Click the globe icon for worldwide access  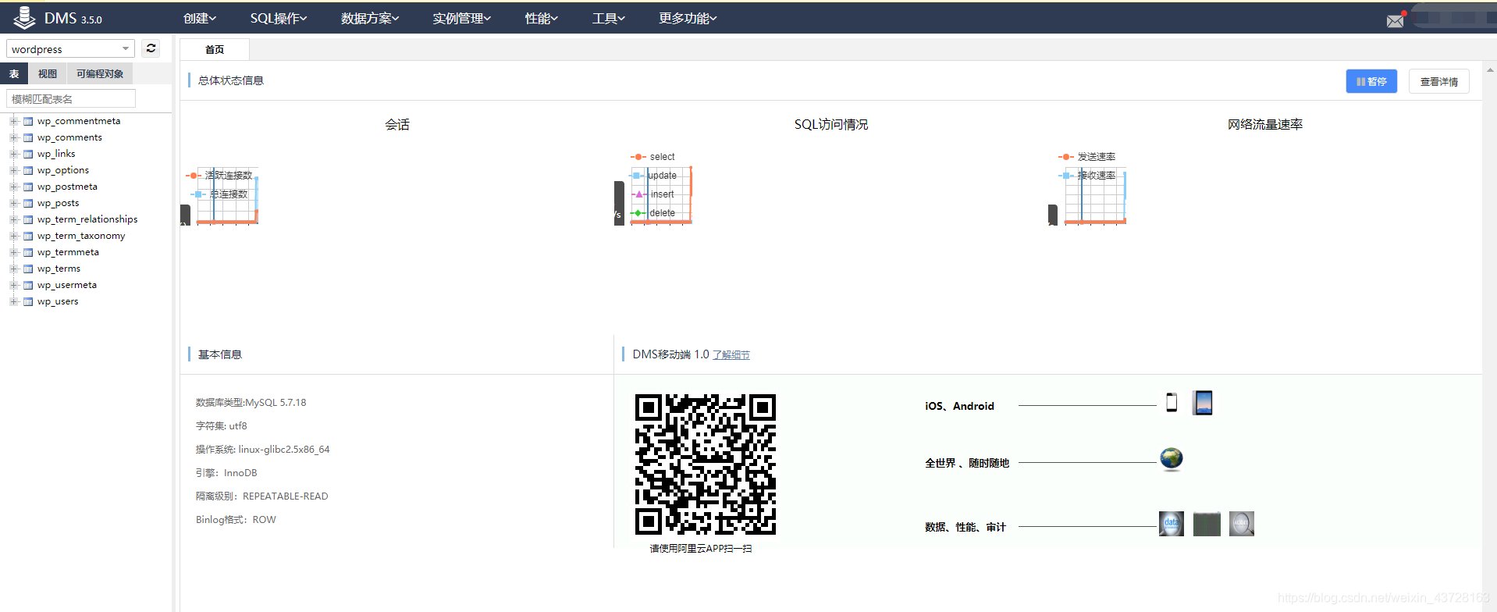(1172, 459)
